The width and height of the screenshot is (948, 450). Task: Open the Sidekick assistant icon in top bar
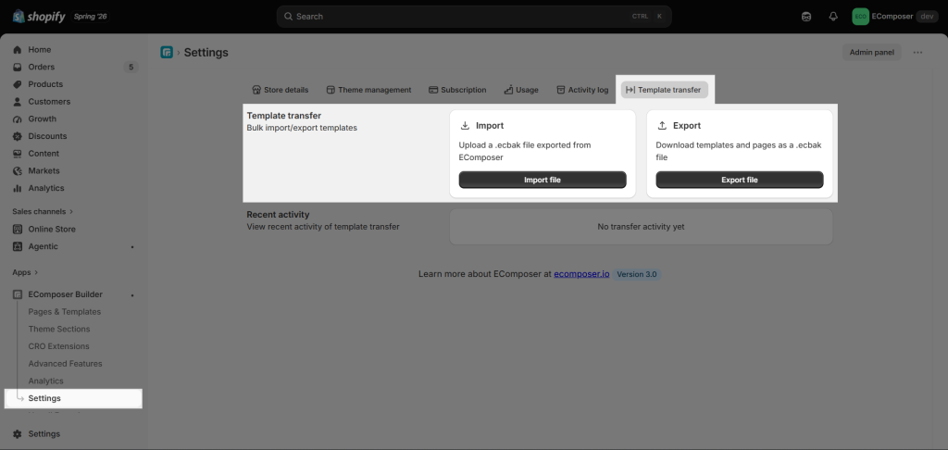pyautogui.click(x=806, y=17)
